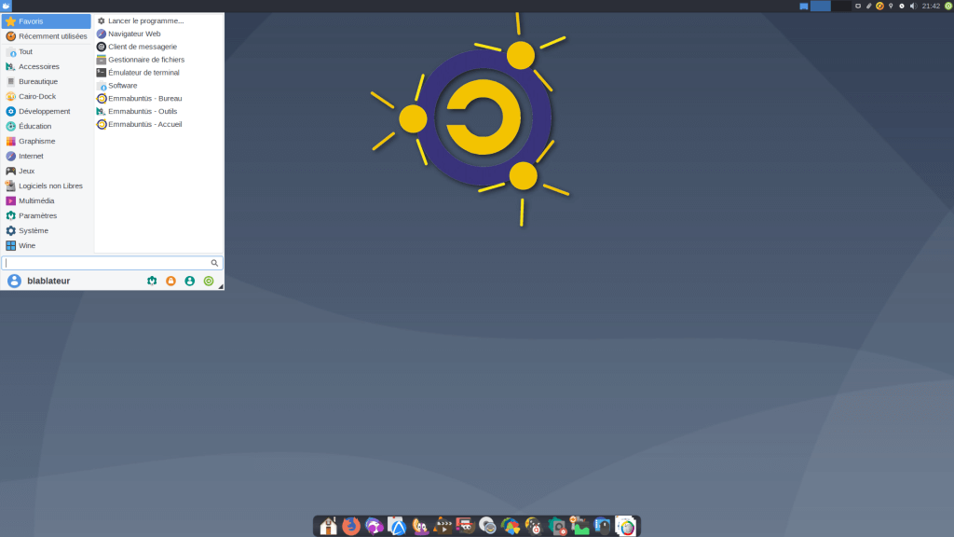The image size is (954, 537).
Task: Click the blablateur user avatar
Action: coord(14,281)
